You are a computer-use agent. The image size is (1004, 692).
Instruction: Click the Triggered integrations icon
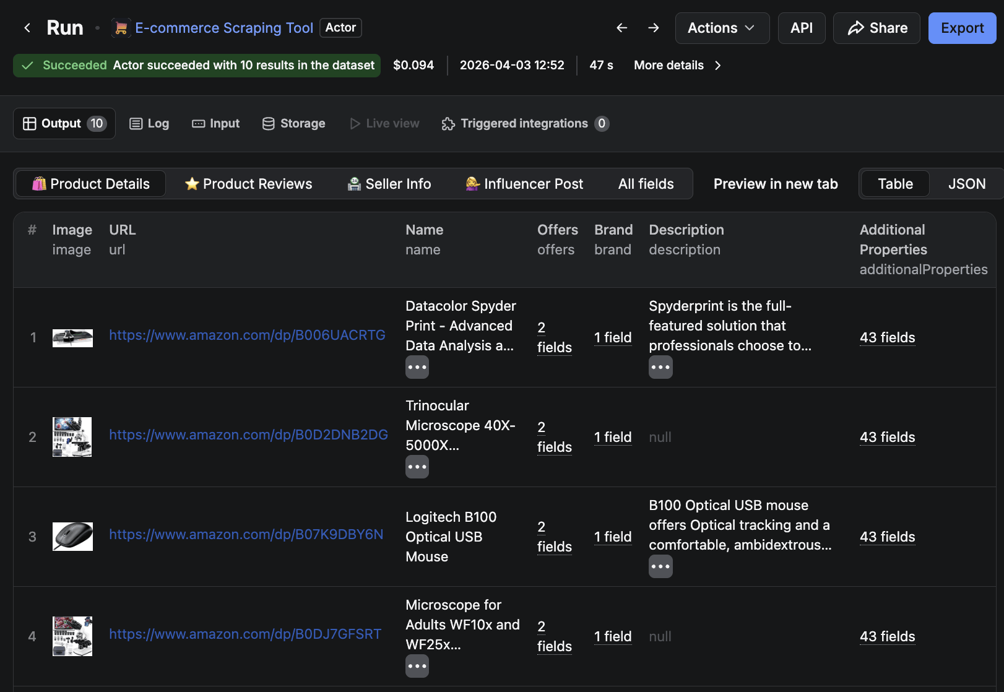click(447, 123)
